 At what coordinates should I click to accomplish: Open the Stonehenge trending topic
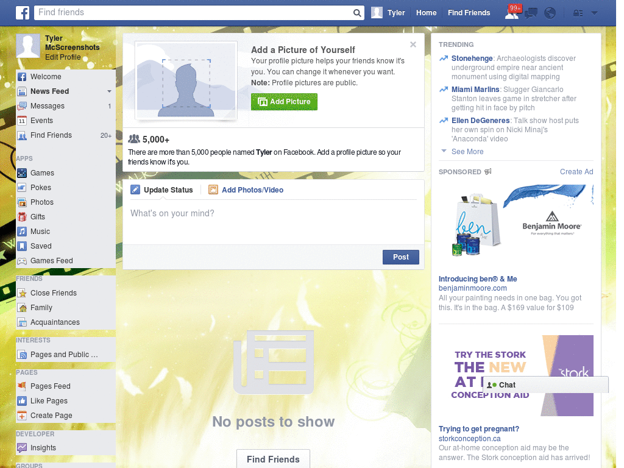click(x=472, y=58)
